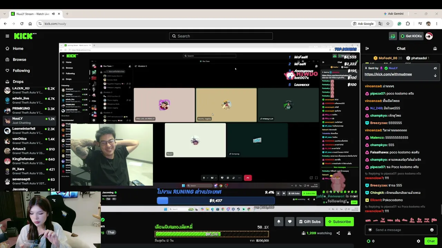This screenshot has height=248, width=442.
Task: Open the translate page icon
Action: [381, 24]
